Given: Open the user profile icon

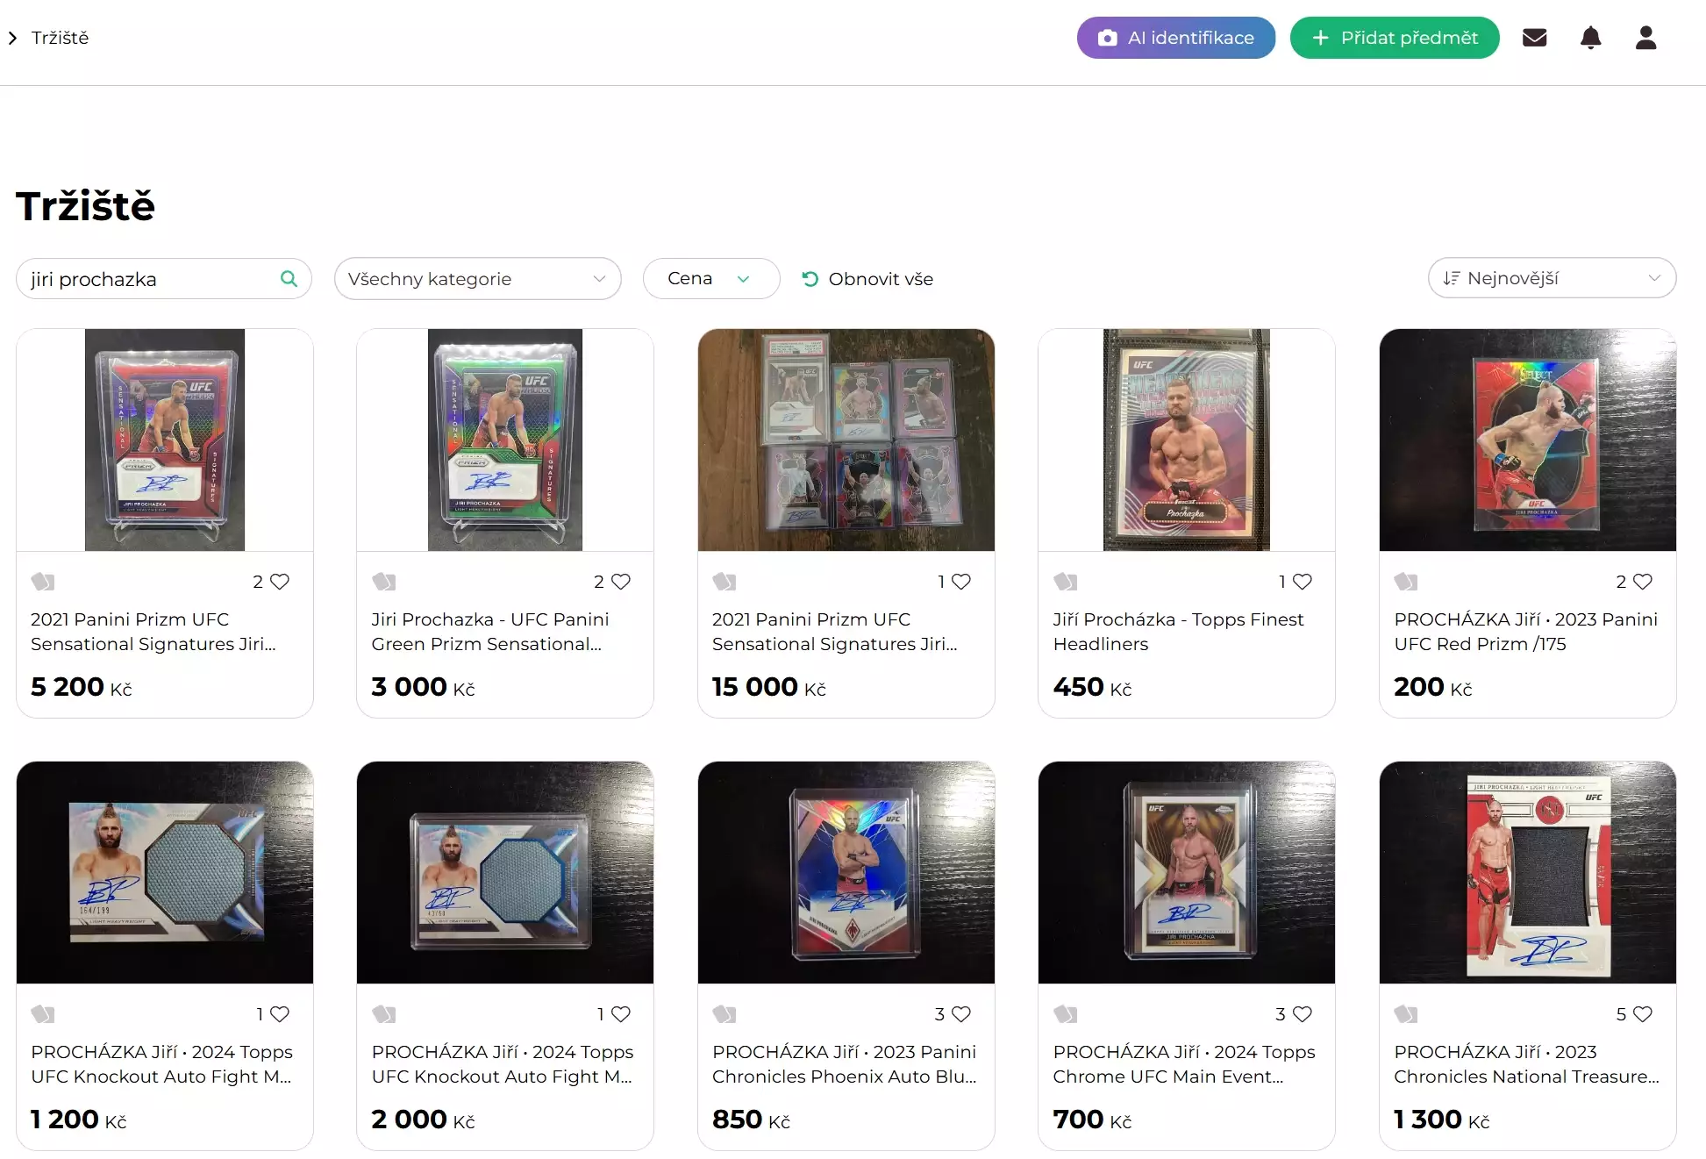Looking at the screenshot, I should [x=1645, y=38].
